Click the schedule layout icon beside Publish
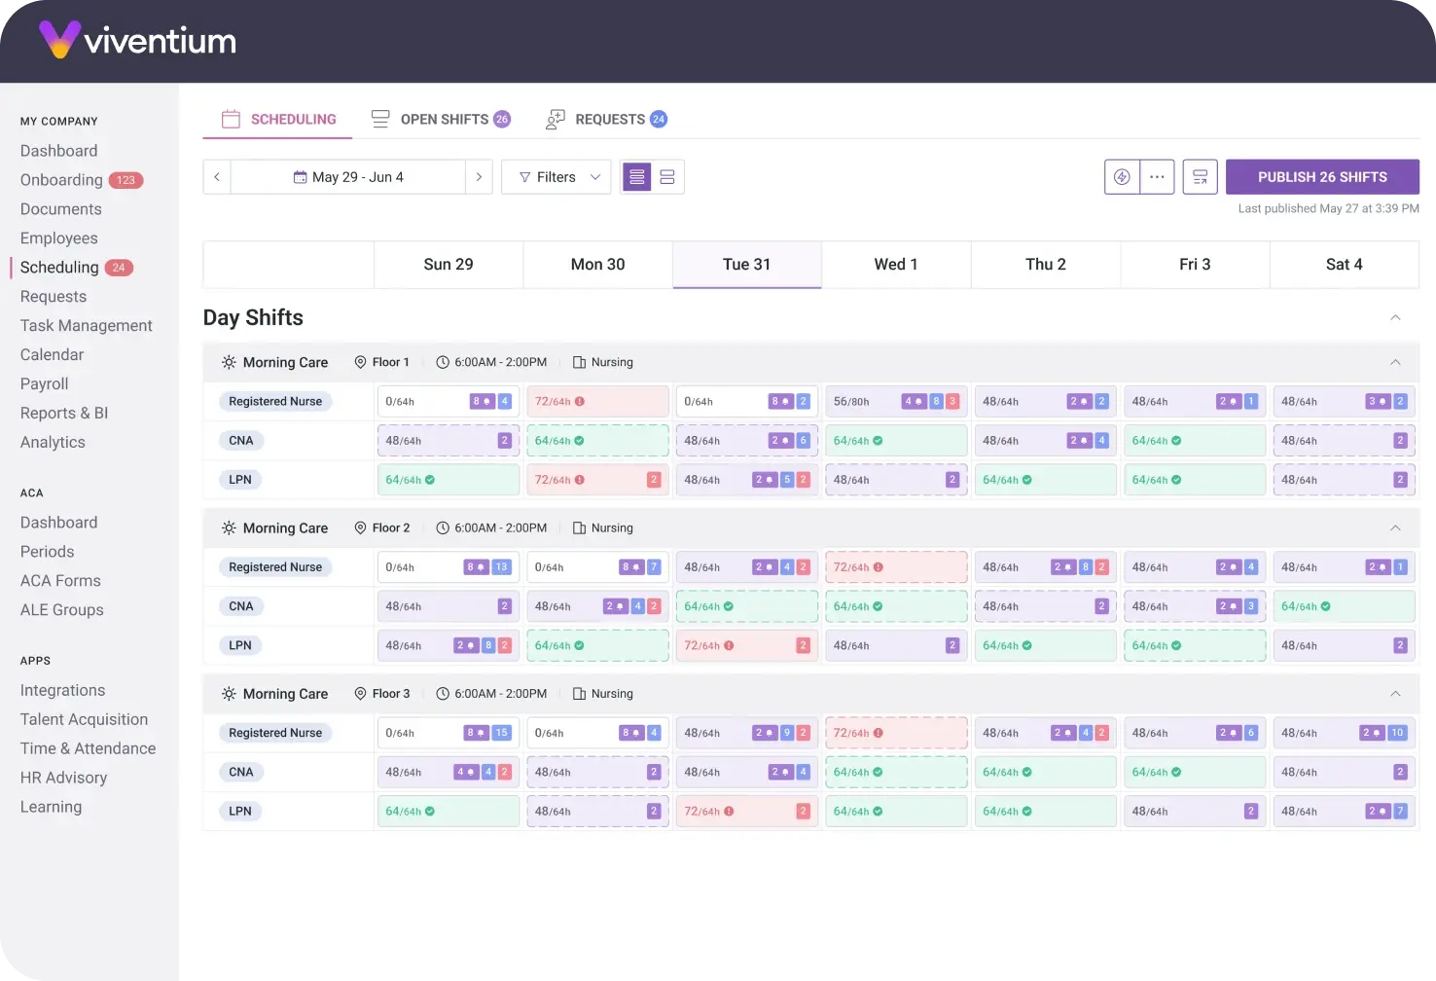The image size is (1436, 981). coord(1201,177)
